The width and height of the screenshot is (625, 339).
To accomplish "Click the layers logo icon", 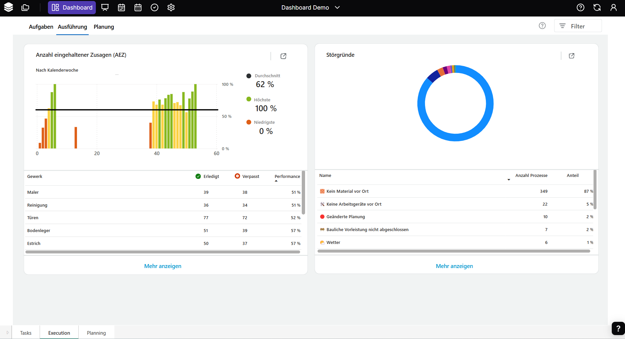I will [8, 7].
